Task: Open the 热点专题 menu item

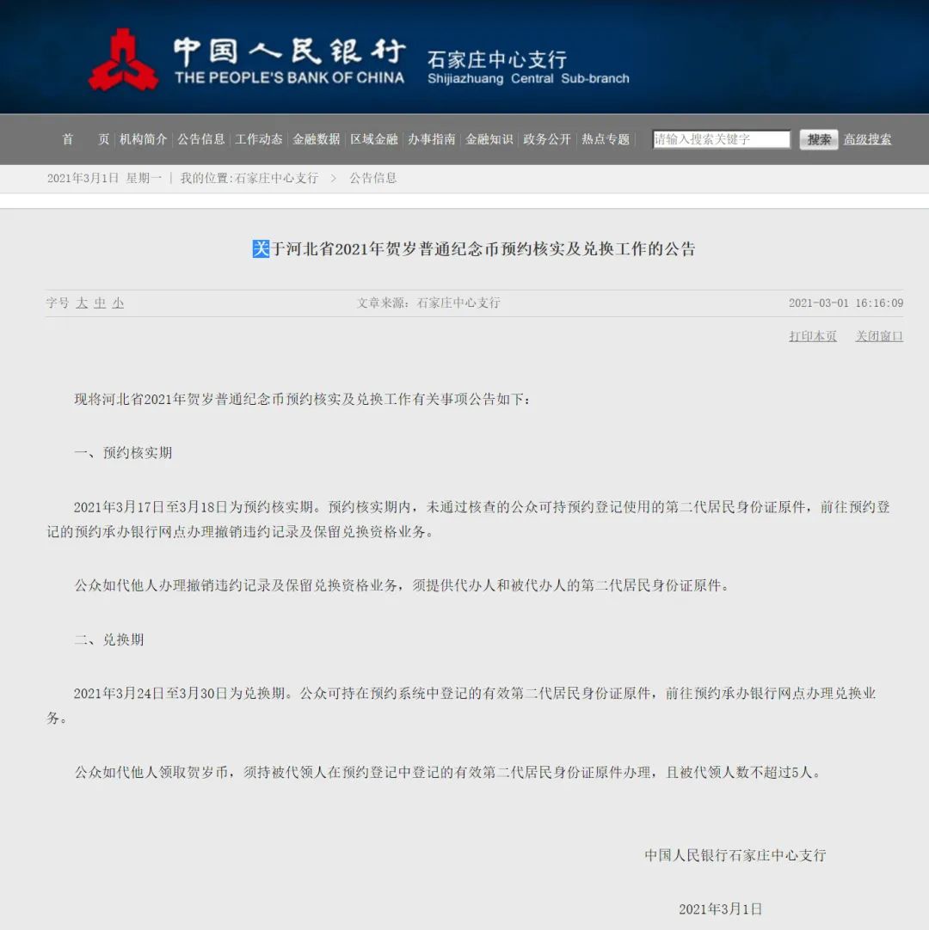Action: (x=606, y=139)
